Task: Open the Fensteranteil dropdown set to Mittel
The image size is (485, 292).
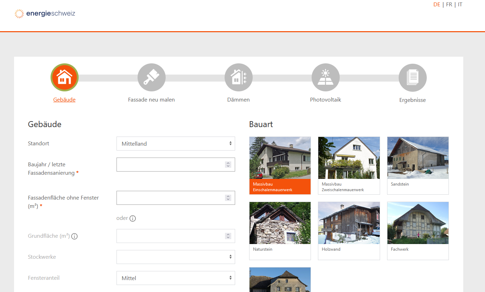Action: [176, 278]
